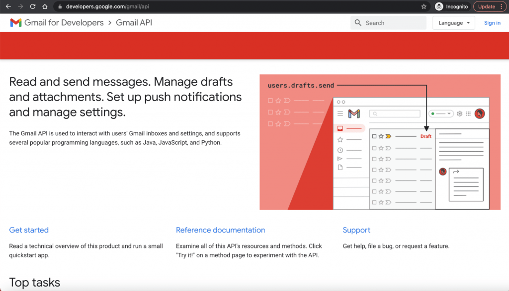Click the browser forward arrow
Image resolution: width=509 pixels, height=291 pixels.
[20, 6]
